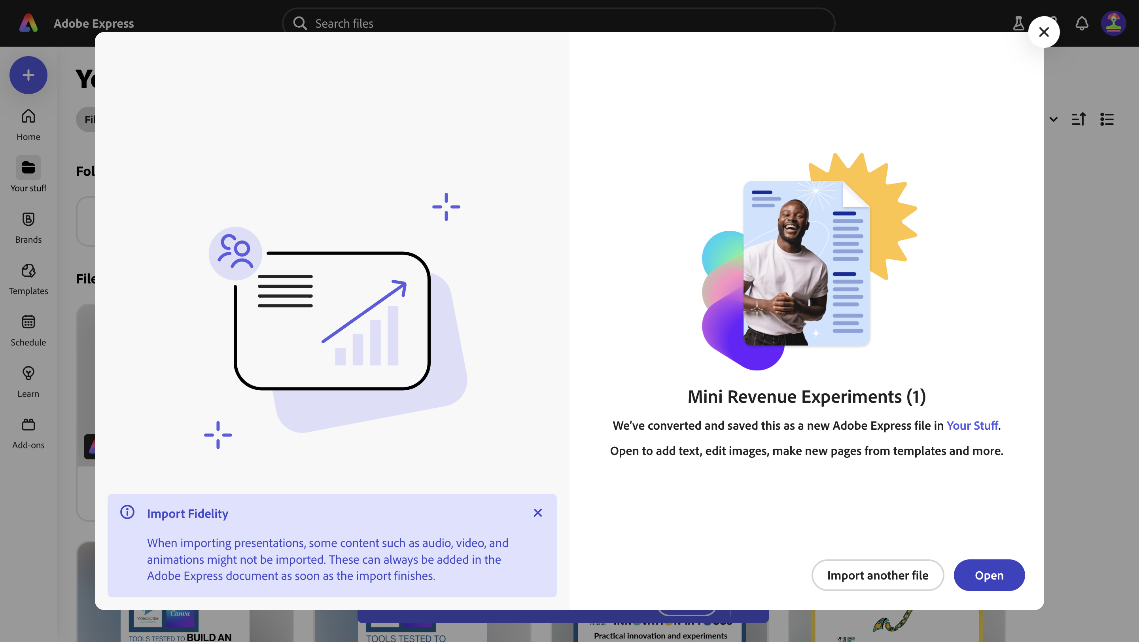1139x642 pixels.
Task: Toggle the sort order icon
Action: click(x=1078, y=119)
